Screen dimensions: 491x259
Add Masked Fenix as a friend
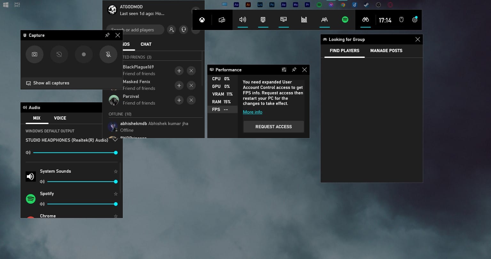(179, 85)
